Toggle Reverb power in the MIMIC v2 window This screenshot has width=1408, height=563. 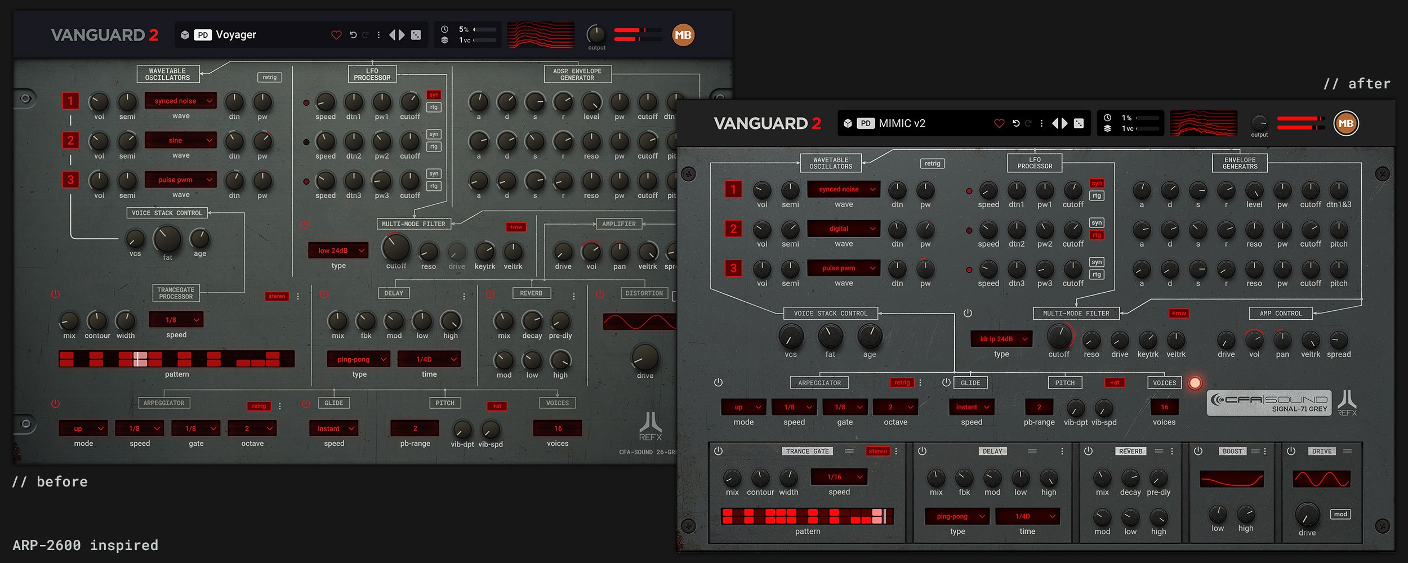tap(1088, 451)
